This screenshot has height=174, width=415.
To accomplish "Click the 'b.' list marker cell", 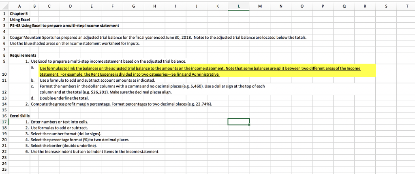I will [34, 80].
